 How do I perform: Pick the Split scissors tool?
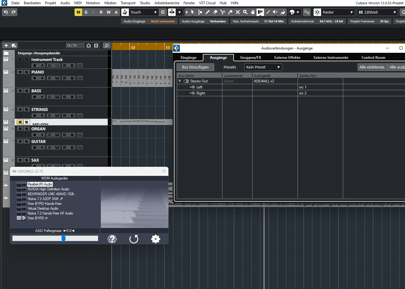223,12
